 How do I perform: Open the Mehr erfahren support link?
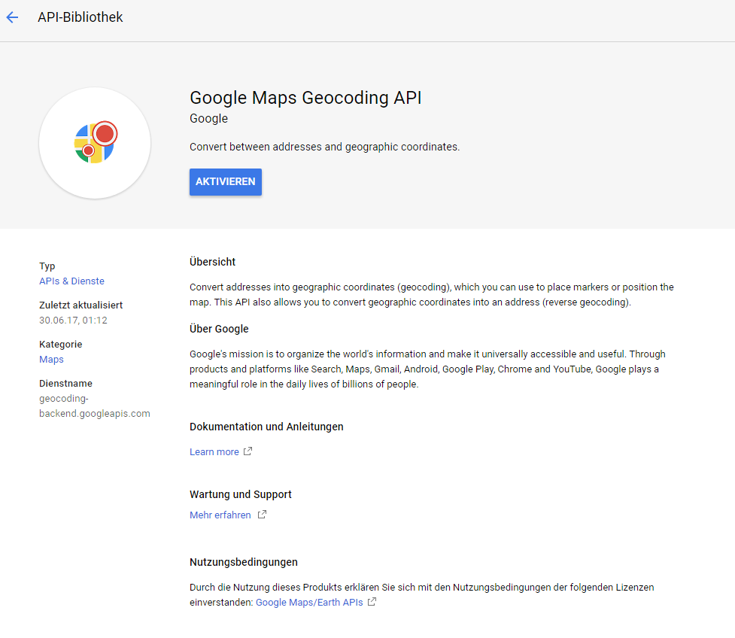click(220, 515)
